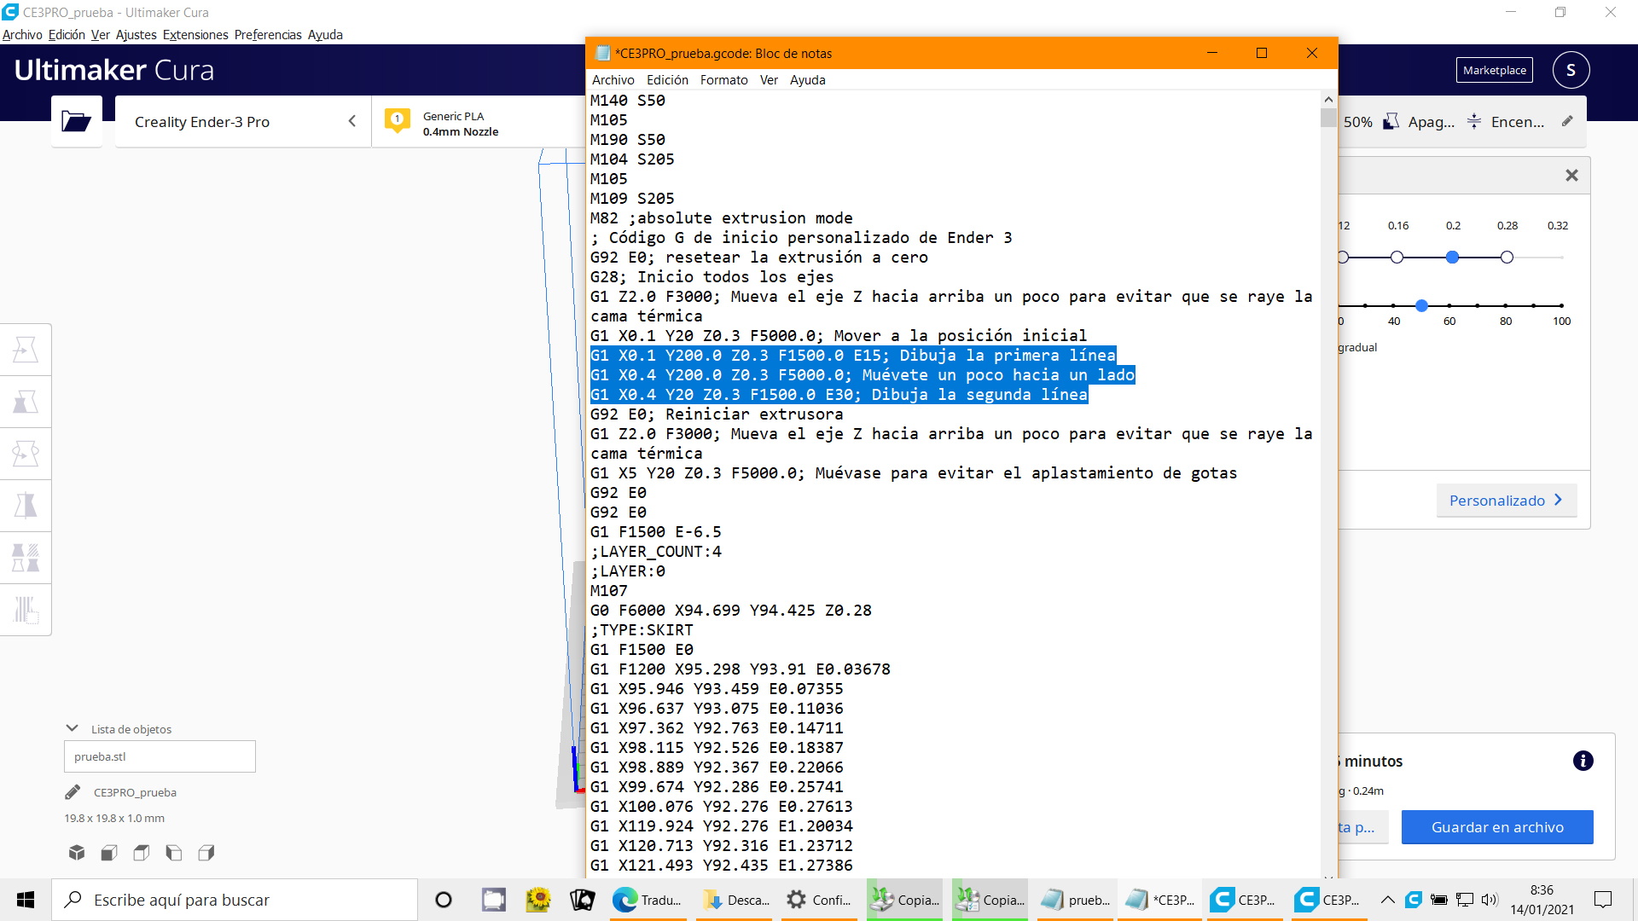The height and width of the screenshot is (921, 1638).
Task: Select the Scale tool in left toolbar
Action: pos(26,402)
